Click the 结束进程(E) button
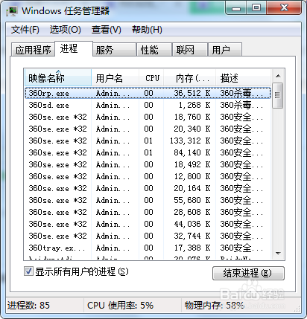 [x=248, y=273]
